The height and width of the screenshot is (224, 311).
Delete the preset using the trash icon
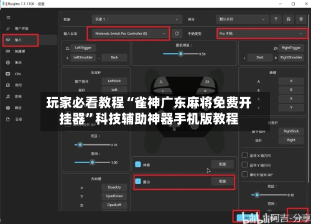(301, 19)
